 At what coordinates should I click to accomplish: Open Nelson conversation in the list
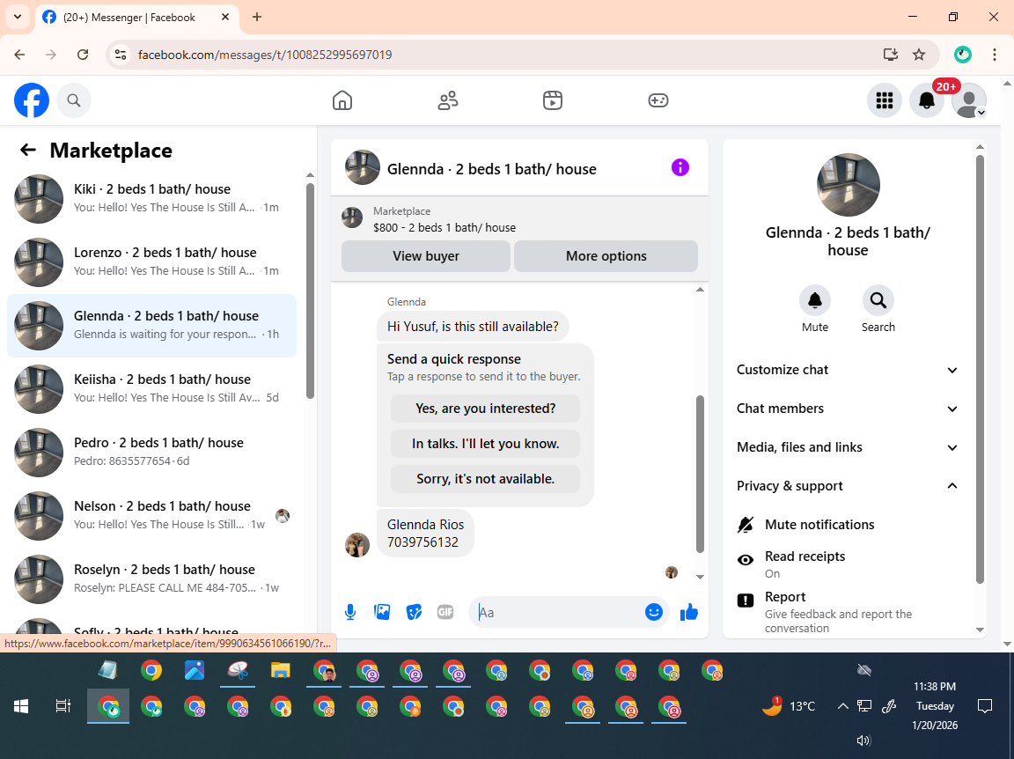click(x=152, y=515)
